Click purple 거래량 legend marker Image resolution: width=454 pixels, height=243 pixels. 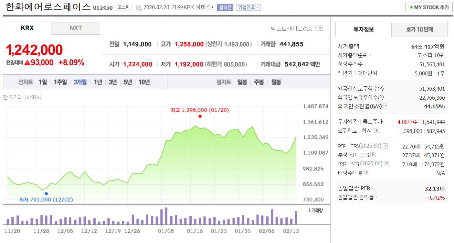pyautogui.click(x=310, y=210)
